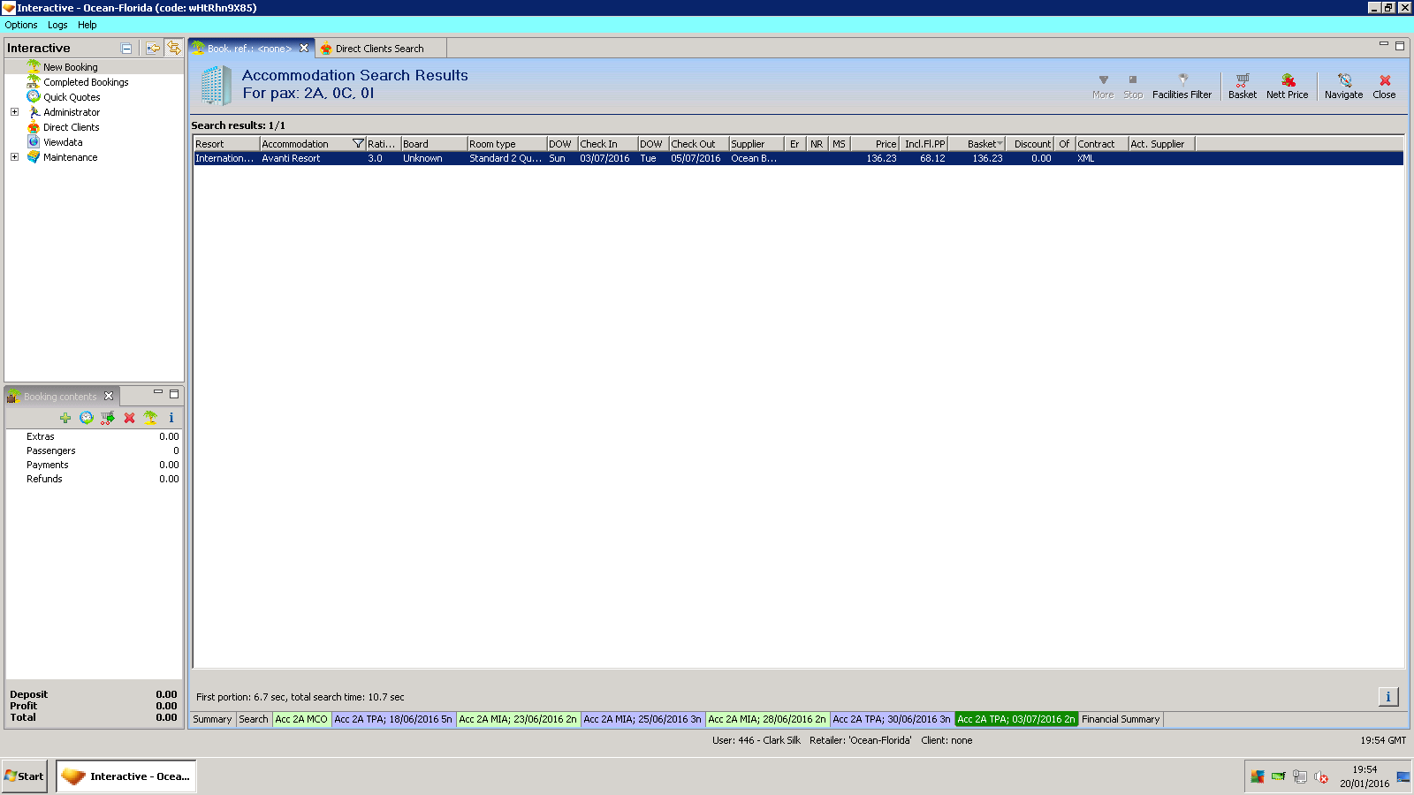1414x795 pixels.
Task: Open the Basket column header sort arrow
Action: (1000, 144)
